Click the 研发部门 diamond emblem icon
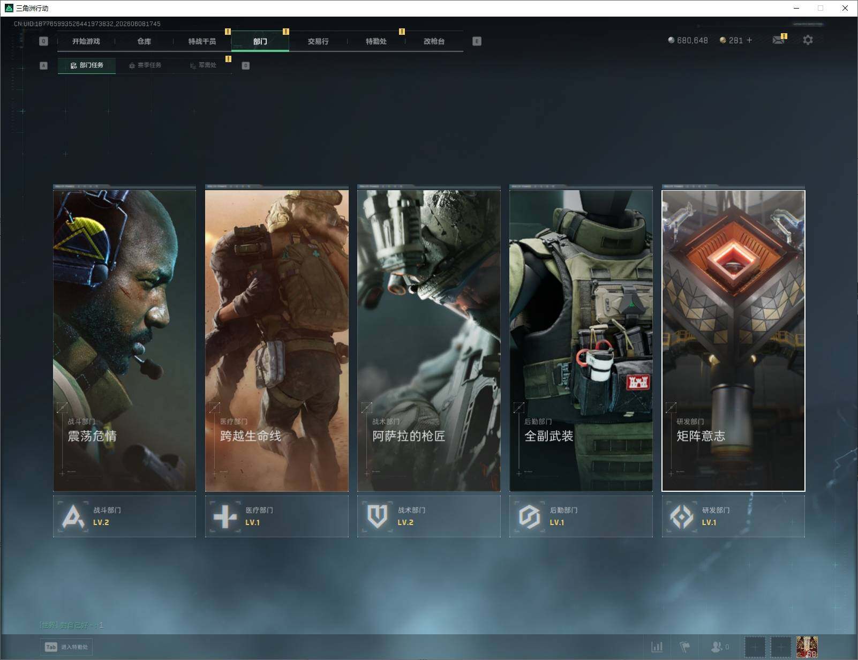This screenshot has height=660, width=858. (x=681, y=517)
